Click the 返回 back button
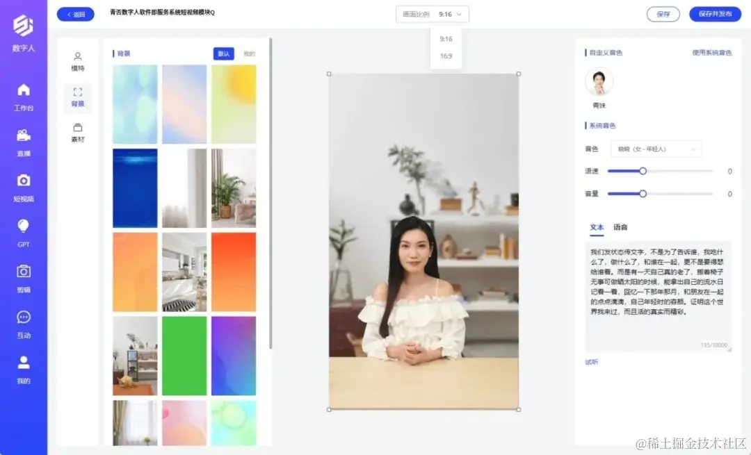751x455 pixels. coord(76,15)
